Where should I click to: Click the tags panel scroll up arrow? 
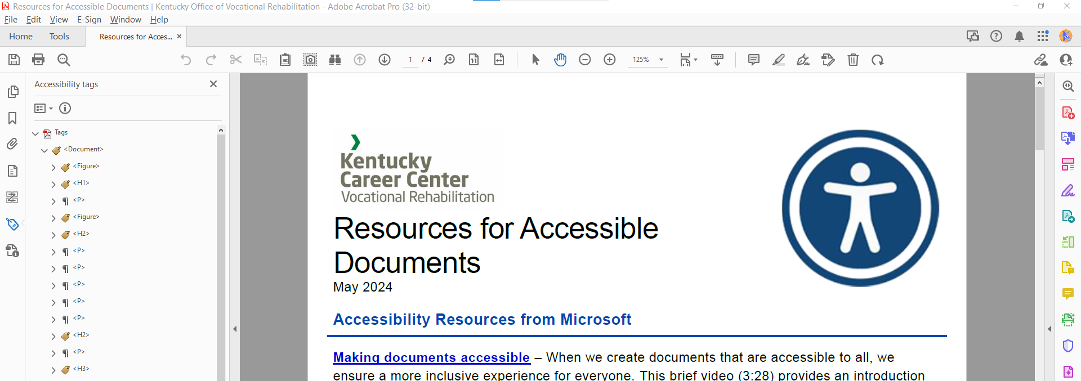221,130
